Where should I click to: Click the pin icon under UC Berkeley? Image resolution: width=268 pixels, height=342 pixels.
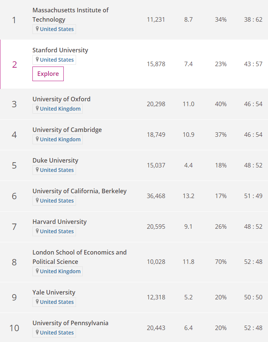point(37,200)
